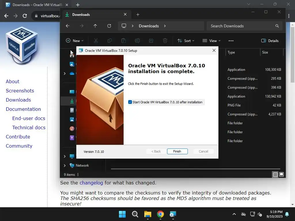The image size is (295, 221).
Task: Expand the Network tree item
Action: [65, 165]
